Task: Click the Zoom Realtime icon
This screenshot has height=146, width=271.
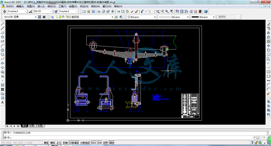Action: 162,12
